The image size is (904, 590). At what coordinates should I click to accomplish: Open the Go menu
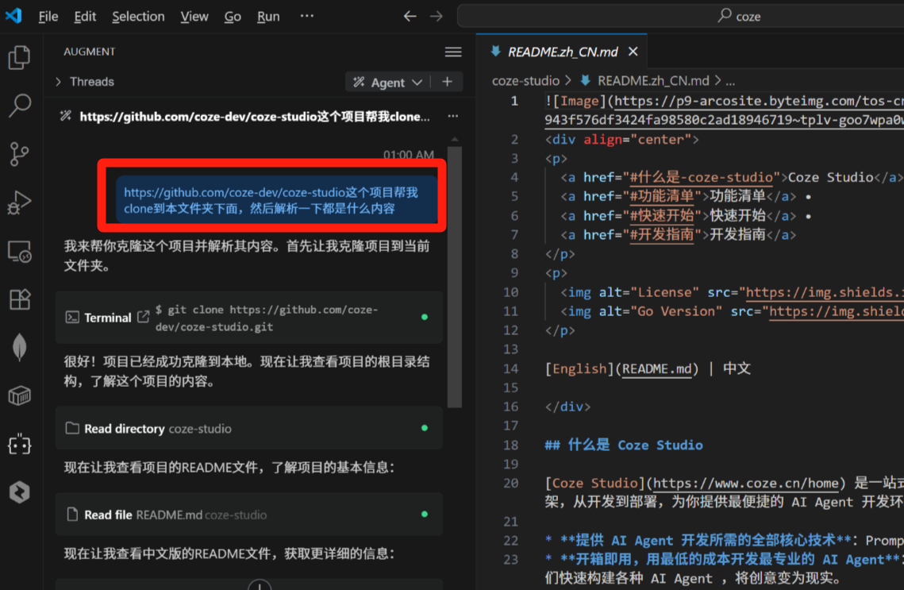pyautogui.click(x=233, y=16)
